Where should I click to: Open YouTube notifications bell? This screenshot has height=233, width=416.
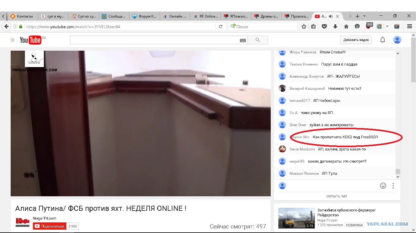pos(383,40)
